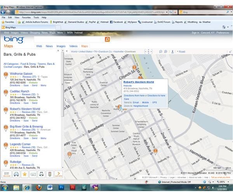Send location to Mobile in popup

[x=145, y=103]
